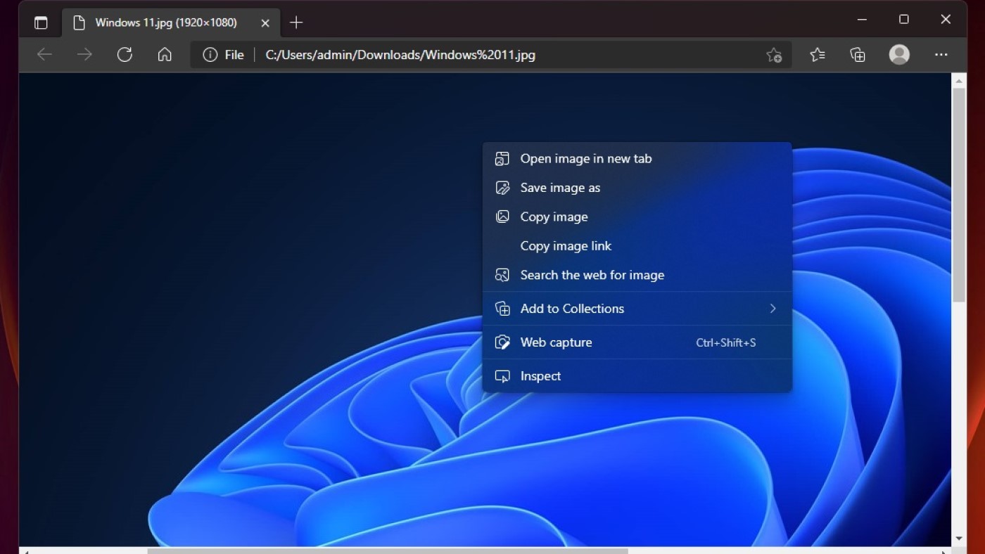Expand the Add to Collections arrow
Image resolution: width=985 pixels, height=554 pixels.
[773, 309]
